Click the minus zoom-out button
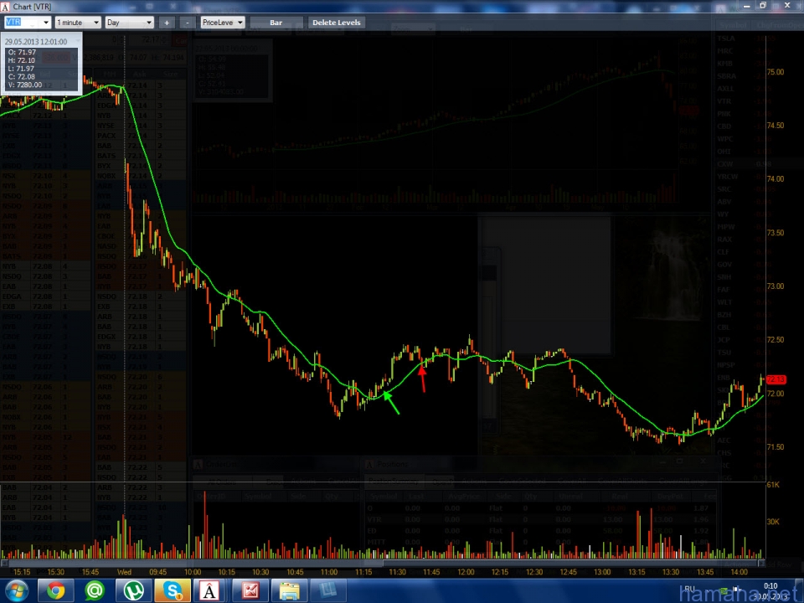 point(187,23)
